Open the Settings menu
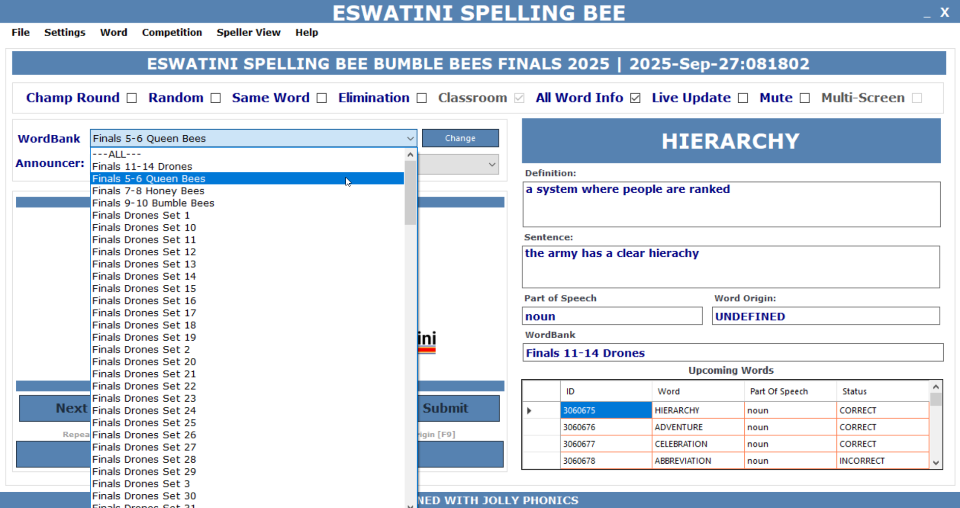960x508 pixels. tap(65, 33)
